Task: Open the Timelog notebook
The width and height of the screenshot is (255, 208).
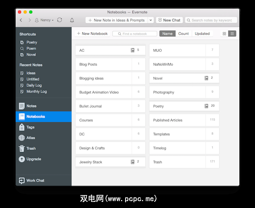Action: pos(184,148)
